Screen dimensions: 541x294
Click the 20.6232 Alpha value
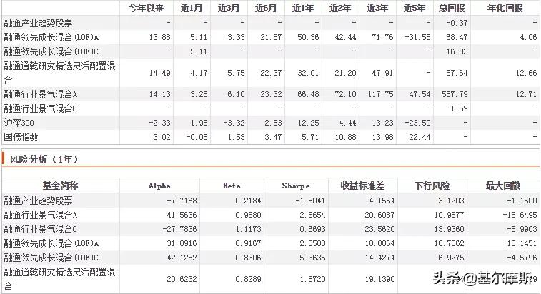pos(182,279)
